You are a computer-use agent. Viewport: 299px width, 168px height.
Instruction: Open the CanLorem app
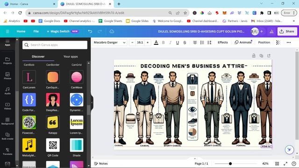pos(29,77)
